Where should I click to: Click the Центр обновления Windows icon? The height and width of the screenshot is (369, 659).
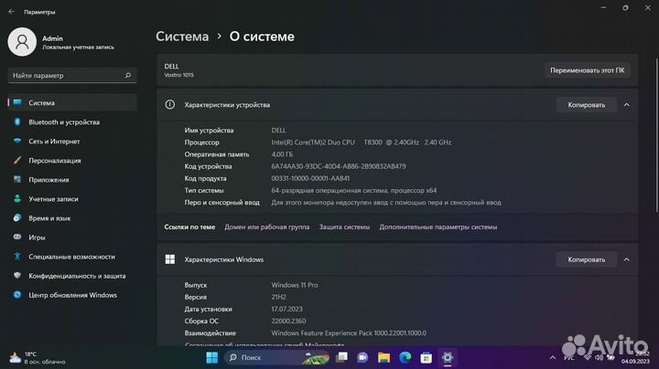pos(17,295)
